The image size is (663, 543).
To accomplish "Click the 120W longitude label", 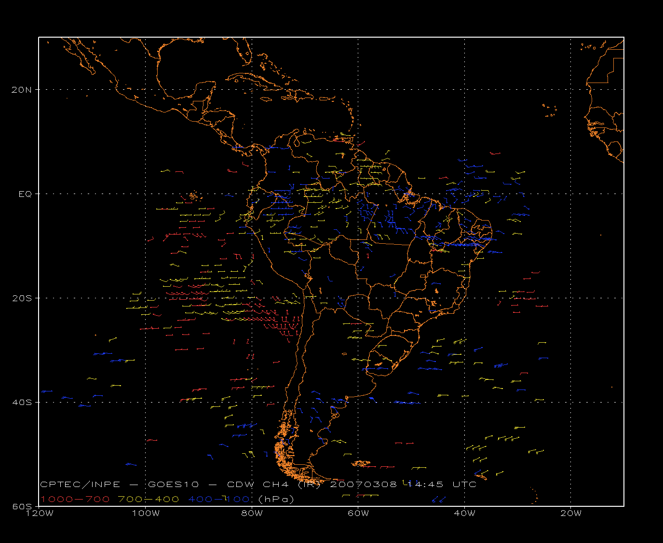I will (39, 513).
